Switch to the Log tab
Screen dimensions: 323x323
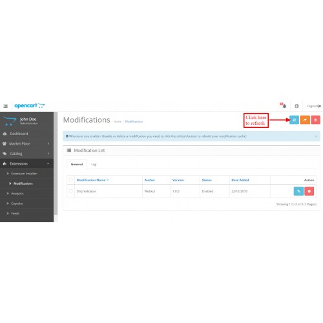(94, 164)
